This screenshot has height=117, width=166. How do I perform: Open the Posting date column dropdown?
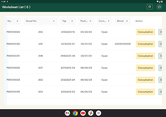[x=86, y=21]
